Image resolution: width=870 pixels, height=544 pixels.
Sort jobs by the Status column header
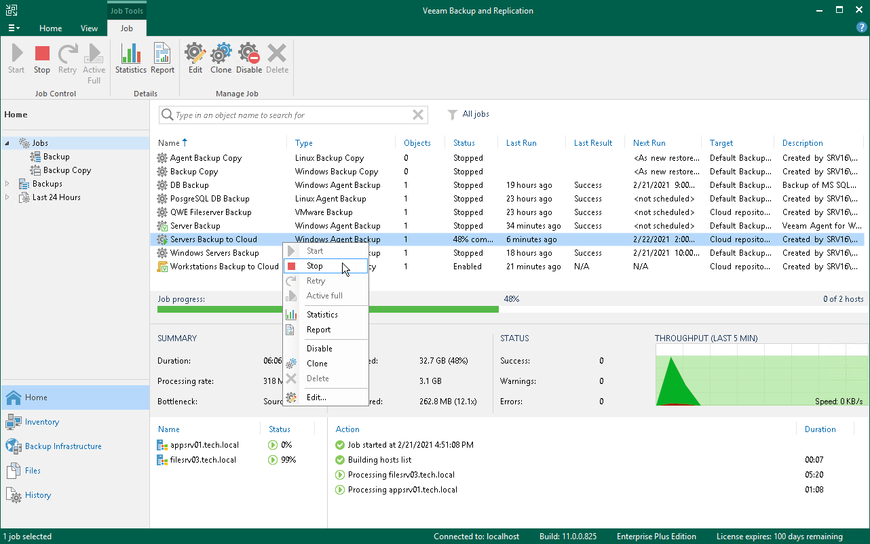[464, 143]
